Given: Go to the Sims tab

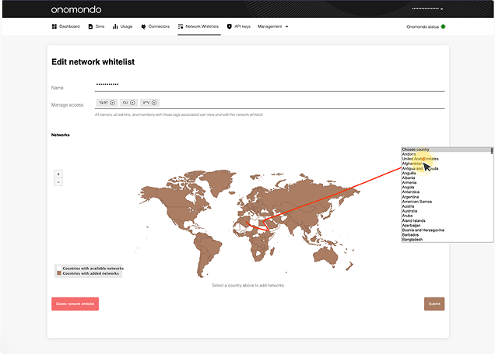Looking at the screenshot, I should (x=97, y=26).
